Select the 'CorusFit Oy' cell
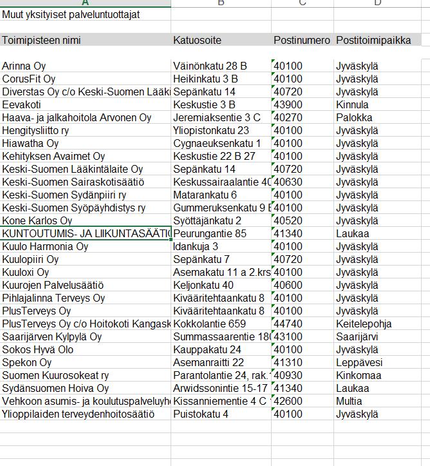Image resolution: width=430 pixels, height=466 pixels. (x=86, y=79)
